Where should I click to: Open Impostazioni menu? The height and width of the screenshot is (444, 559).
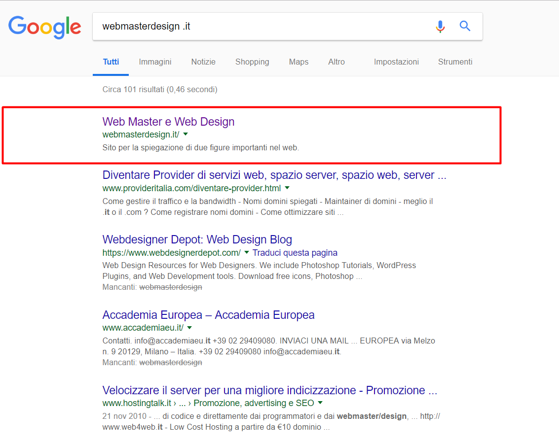pos(396,62)
